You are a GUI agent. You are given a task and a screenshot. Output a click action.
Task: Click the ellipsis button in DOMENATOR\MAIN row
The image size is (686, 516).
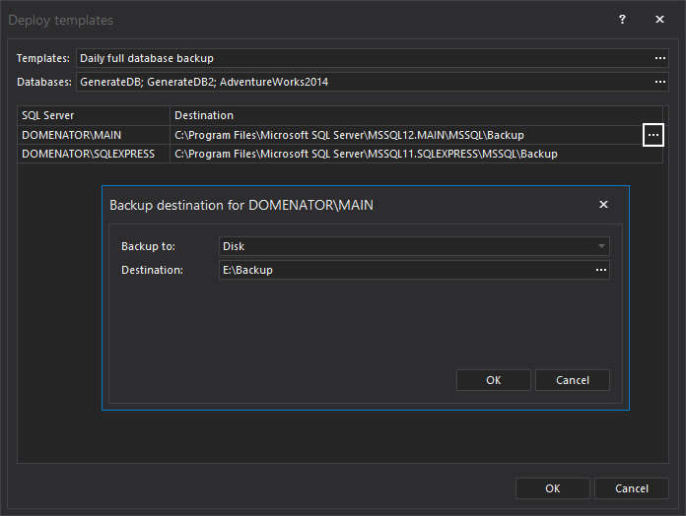pos(652,135)
